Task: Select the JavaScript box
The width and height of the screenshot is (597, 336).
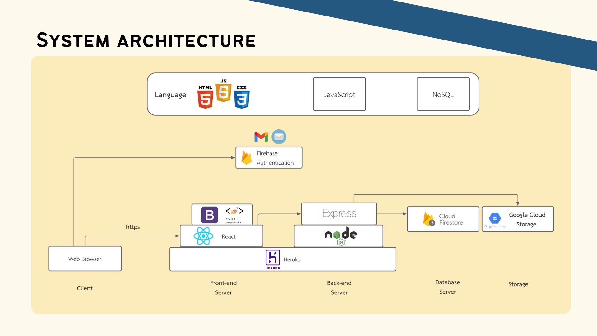Action: [340, 94]
